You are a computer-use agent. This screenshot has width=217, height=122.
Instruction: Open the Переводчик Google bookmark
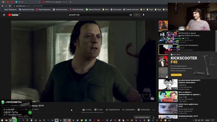(26, 9)
